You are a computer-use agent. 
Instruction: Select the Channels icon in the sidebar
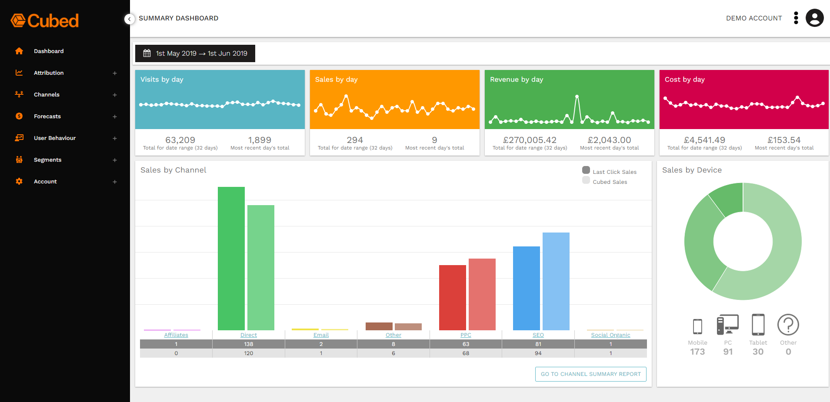click(x=19, y=94)
